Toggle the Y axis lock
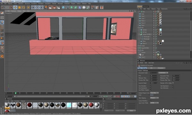192x115 pixels. (37, 8)
